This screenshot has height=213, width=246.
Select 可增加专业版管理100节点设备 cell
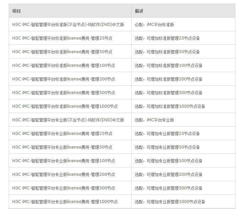[183, 161]
